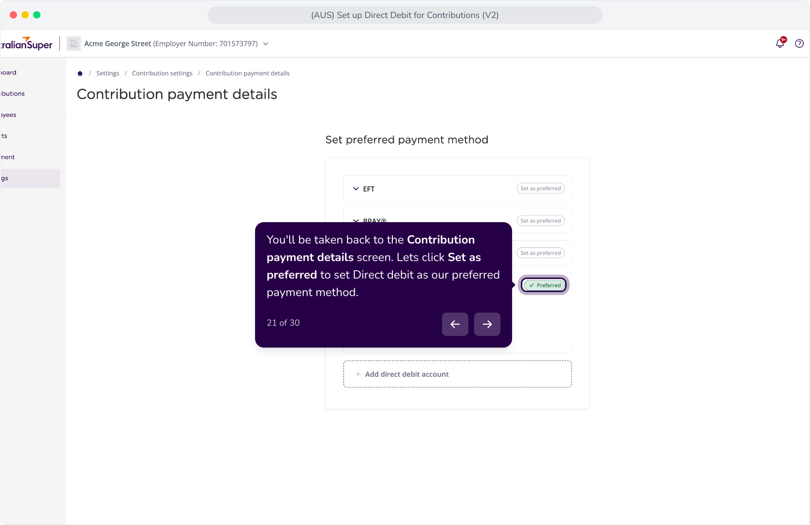810x525 pixels.
Task: Click the plus icon for adding account
Action: click(358, 374)
